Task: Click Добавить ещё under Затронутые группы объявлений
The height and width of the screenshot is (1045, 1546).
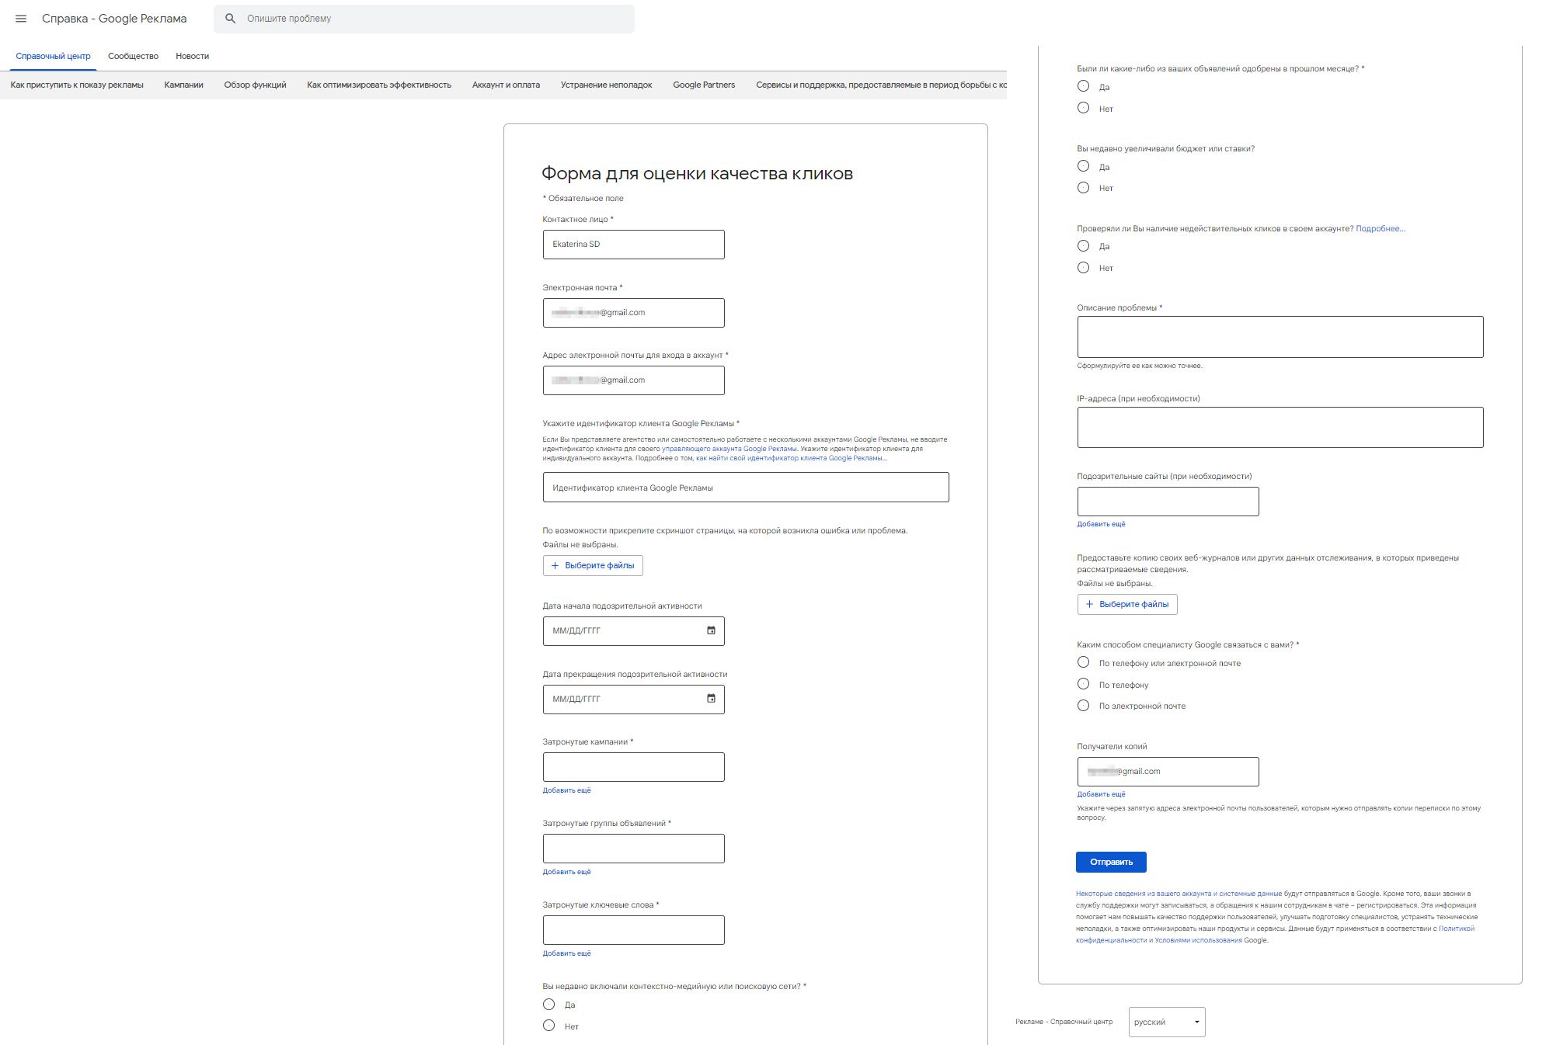Action: [566, 872]
